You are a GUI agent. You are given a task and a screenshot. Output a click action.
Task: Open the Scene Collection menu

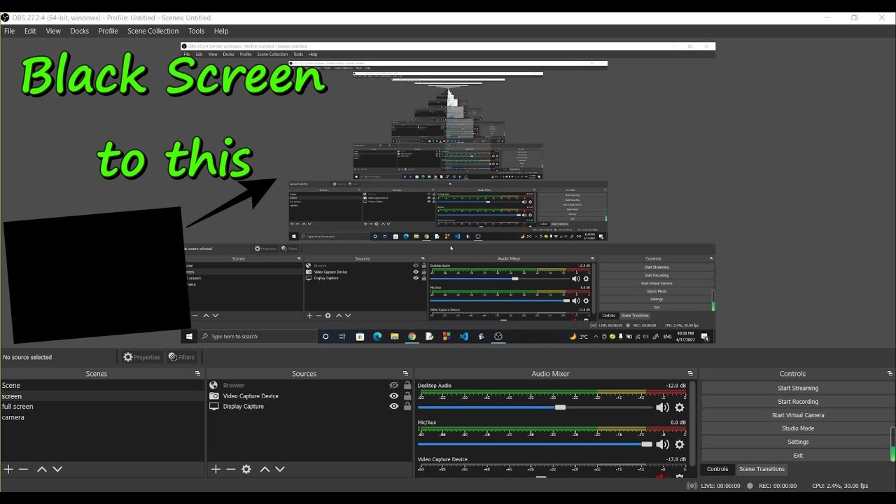pyautogui.click(x=153, y=31)
